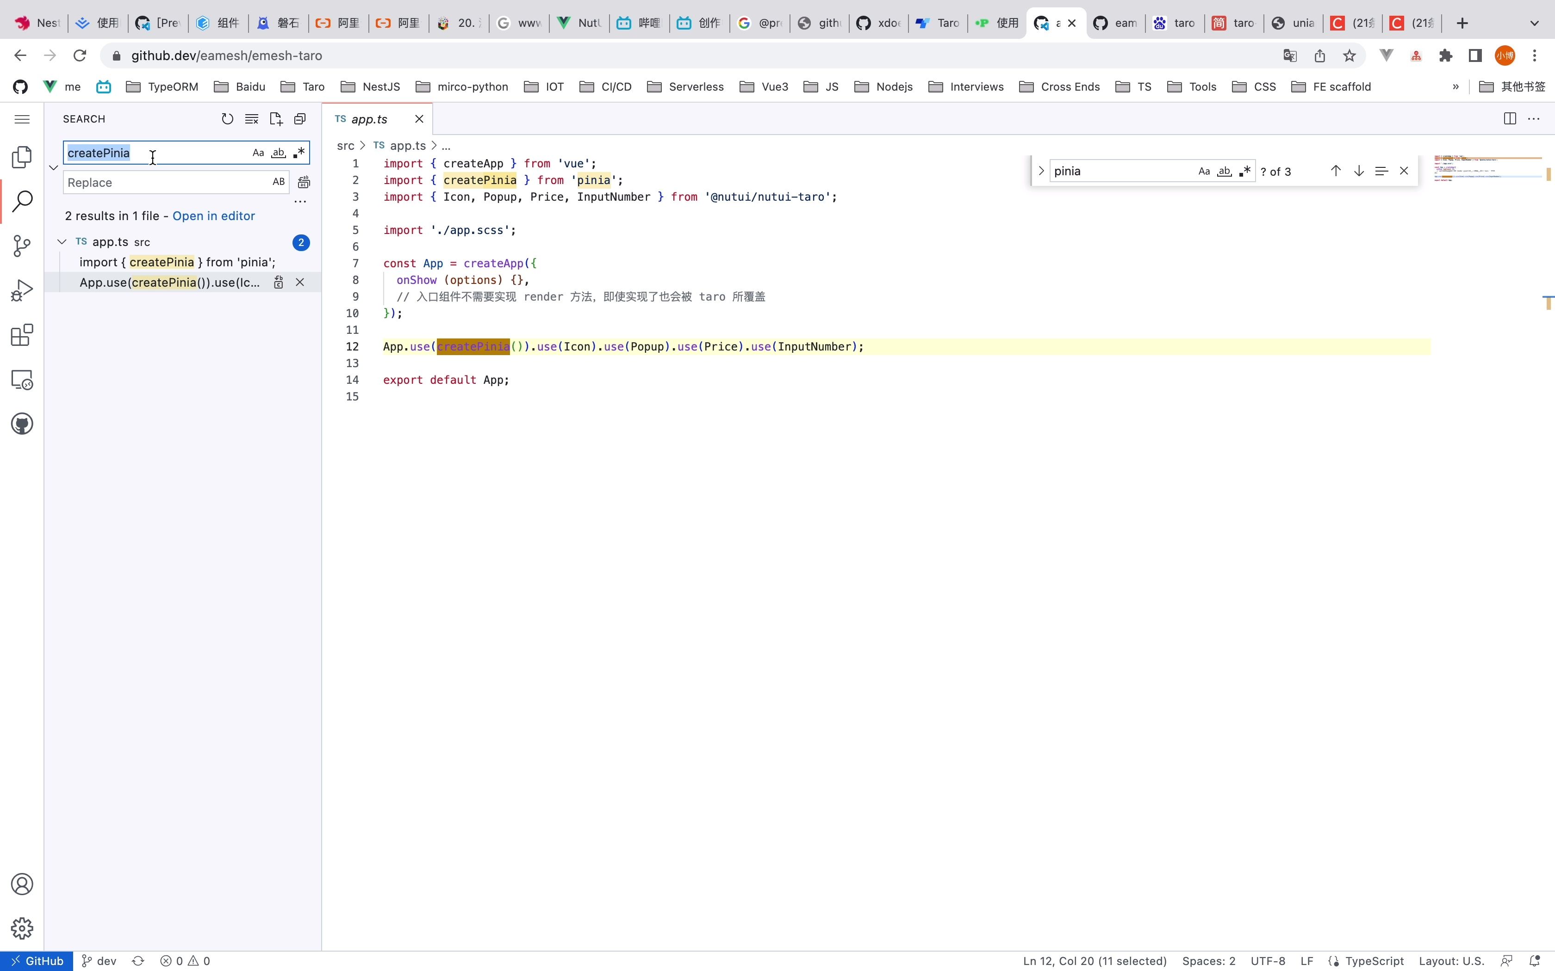Toggle Use Regular Expression in sidebar search

(x=299, y=153)
